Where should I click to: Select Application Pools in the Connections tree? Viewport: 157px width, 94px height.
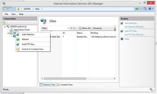tap(21, 30)
